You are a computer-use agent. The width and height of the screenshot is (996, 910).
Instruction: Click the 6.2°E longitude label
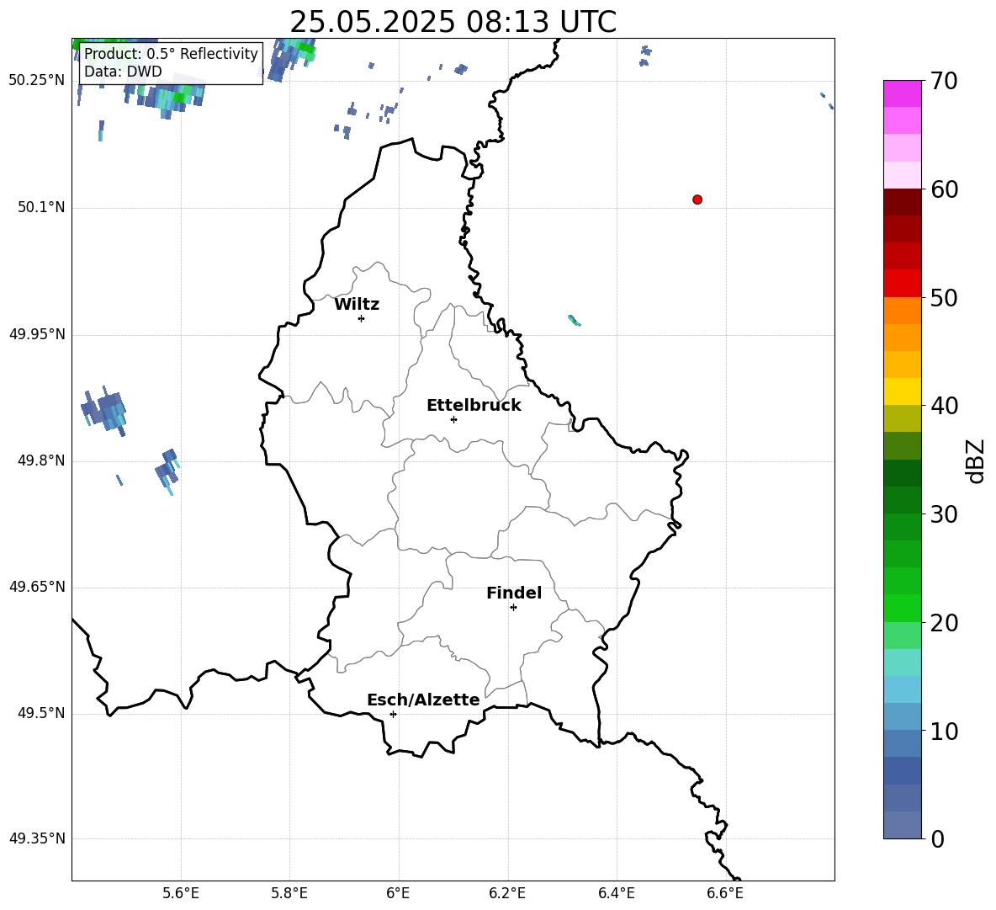[507, 893]
